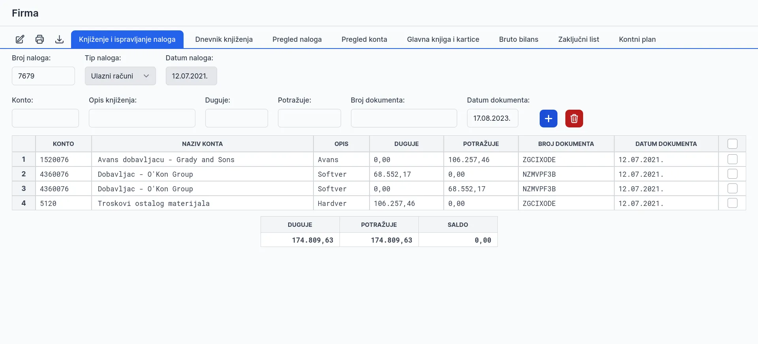Click row 3 potražuje value 68.552,17

click(x=481, y=189)
